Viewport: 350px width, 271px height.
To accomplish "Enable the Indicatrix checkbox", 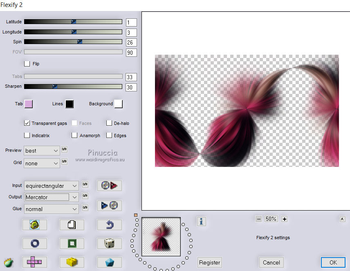I will click(27, 135).
